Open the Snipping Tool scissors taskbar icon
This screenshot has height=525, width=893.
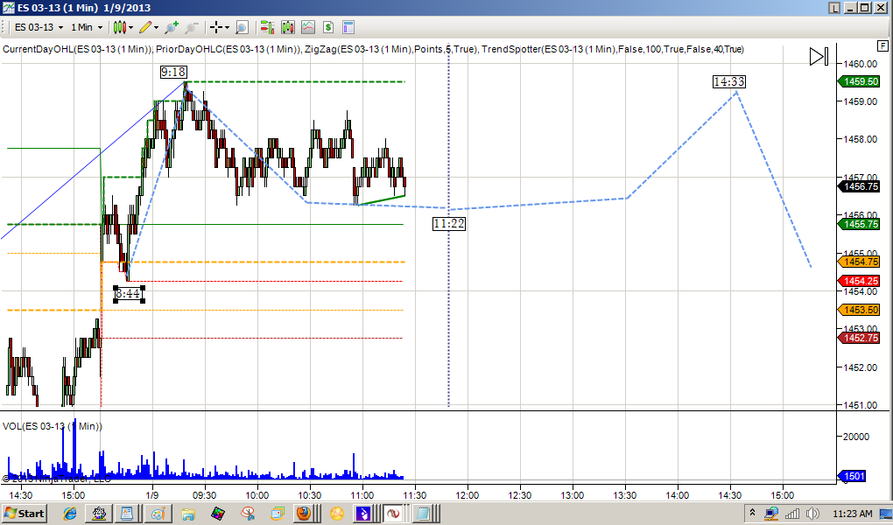(x=248, y=514)
